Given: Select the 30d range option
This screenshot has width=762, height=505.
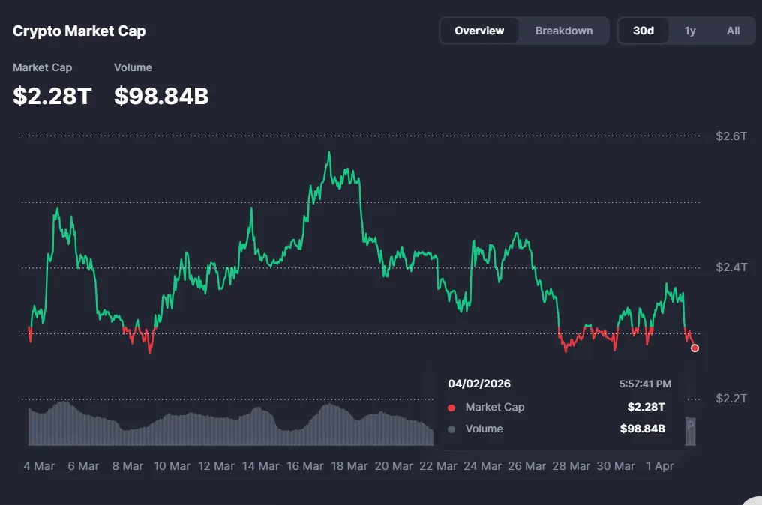Looking at the screenshot, I should [643, 31].
